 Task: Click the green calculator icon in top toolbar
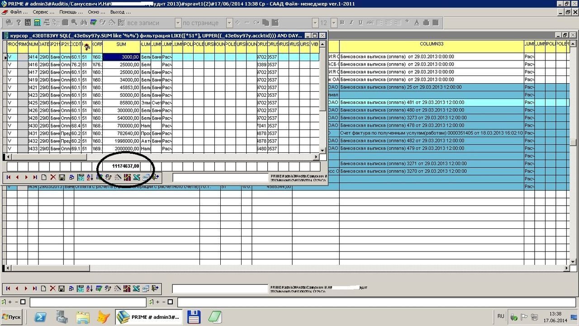click(x=37, y=23)
